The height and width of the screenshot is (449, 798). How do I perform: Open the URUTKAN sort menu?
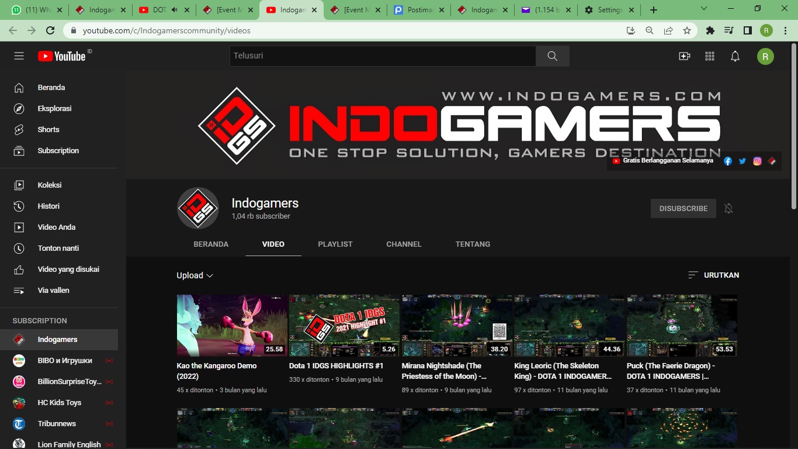tap(713, 275)
